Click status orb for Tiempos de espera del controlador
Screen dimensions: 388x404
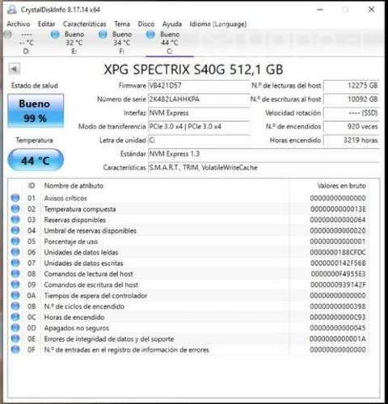point(15,295)
